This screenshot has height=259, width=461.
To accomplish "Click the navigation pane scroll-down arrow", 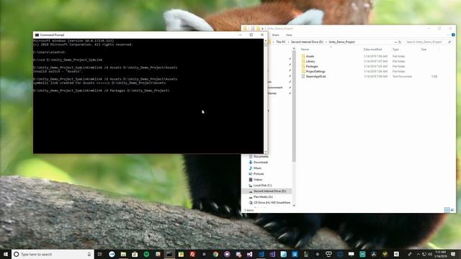I will point(294,206).
